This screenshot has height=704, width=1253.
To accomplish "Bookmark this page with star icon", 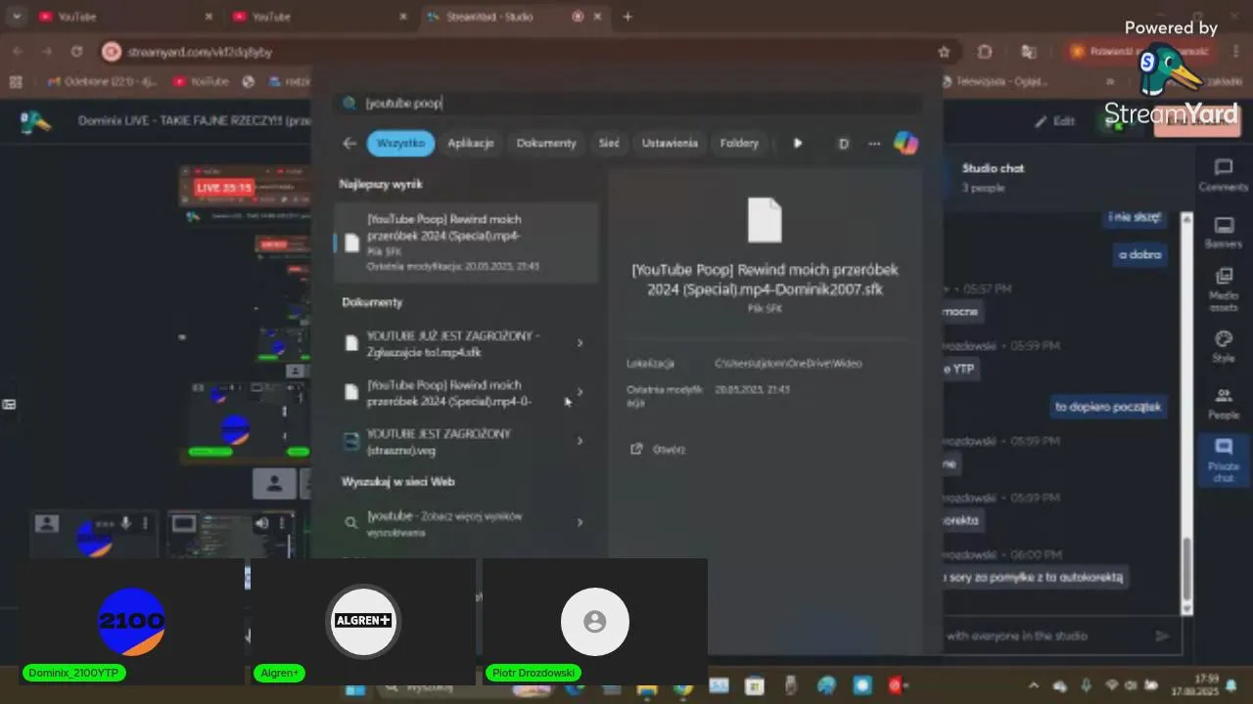I will click(x=944, y=52).
